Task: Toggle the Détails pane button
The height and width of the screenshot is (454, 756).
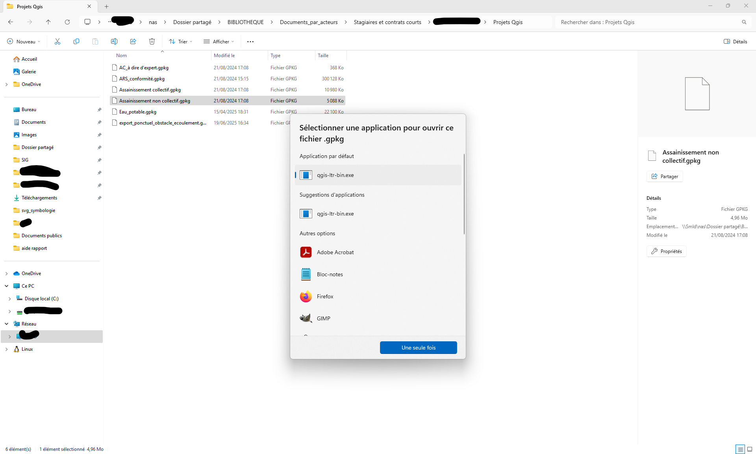Action: click(735, 41)
